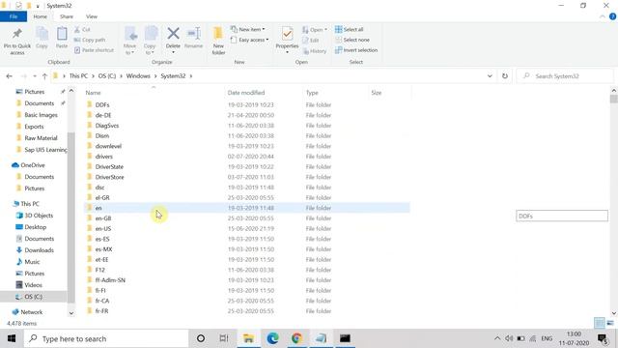Open the File tab
The height and width of the screenshot is (348, 618).
point(14,16)
